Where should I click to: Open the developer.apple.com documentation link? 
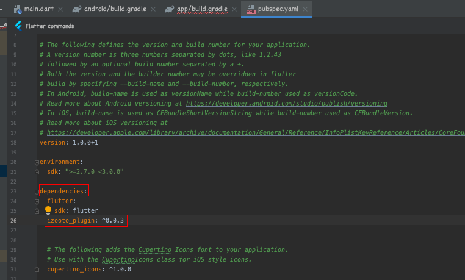[x=256, y=132]
